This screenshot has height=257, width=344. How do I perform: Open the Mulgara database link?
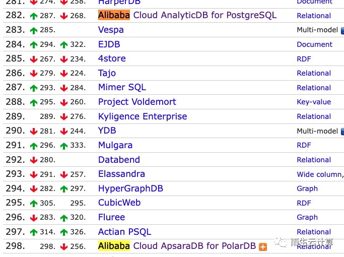pos(115,145)
